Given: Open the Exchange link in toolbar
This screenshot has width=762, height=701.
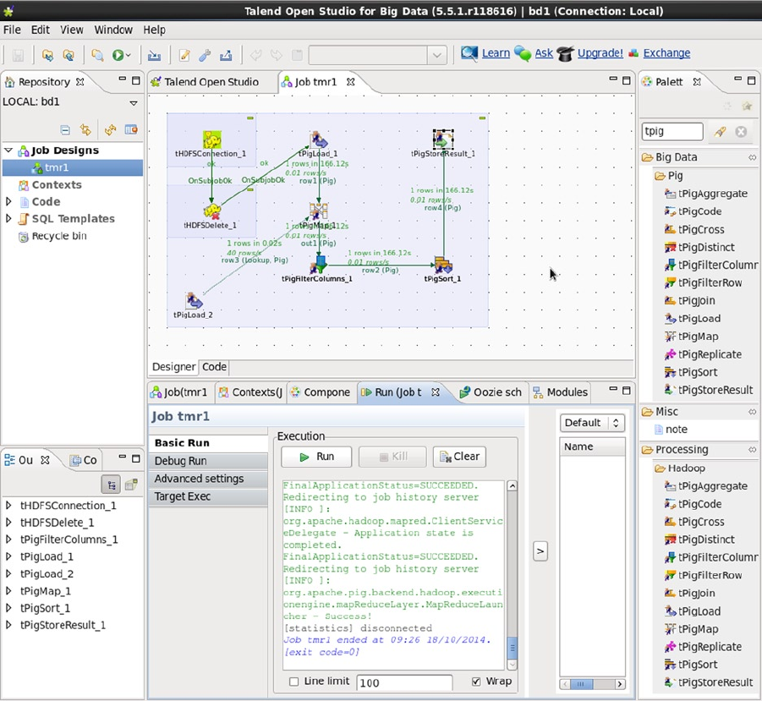Looking at the screenshot, I should pyautogui.click(x=666, y=53).
